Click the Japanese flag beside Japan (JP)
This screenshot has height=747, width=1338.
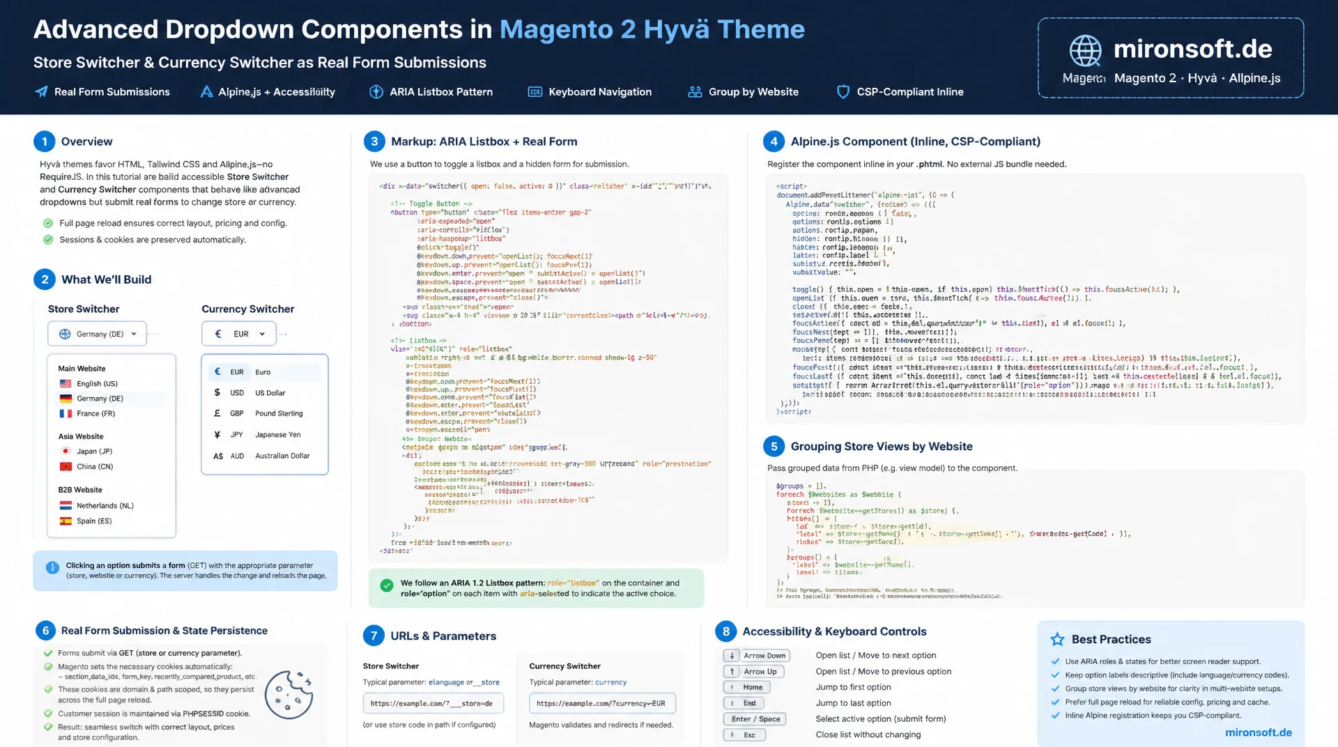point(66,452)
